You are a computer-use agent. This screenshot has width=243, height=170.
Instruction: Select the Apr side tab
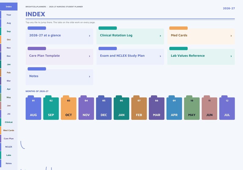coord(9,89)
